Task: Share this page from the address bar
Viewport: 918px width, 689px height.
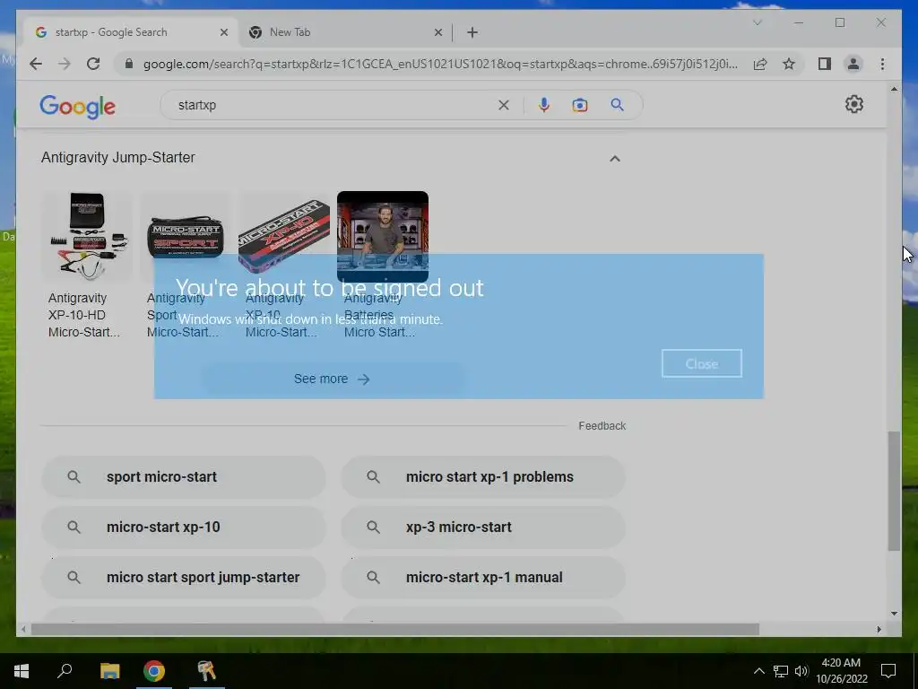Action: (x=760, y=64)
